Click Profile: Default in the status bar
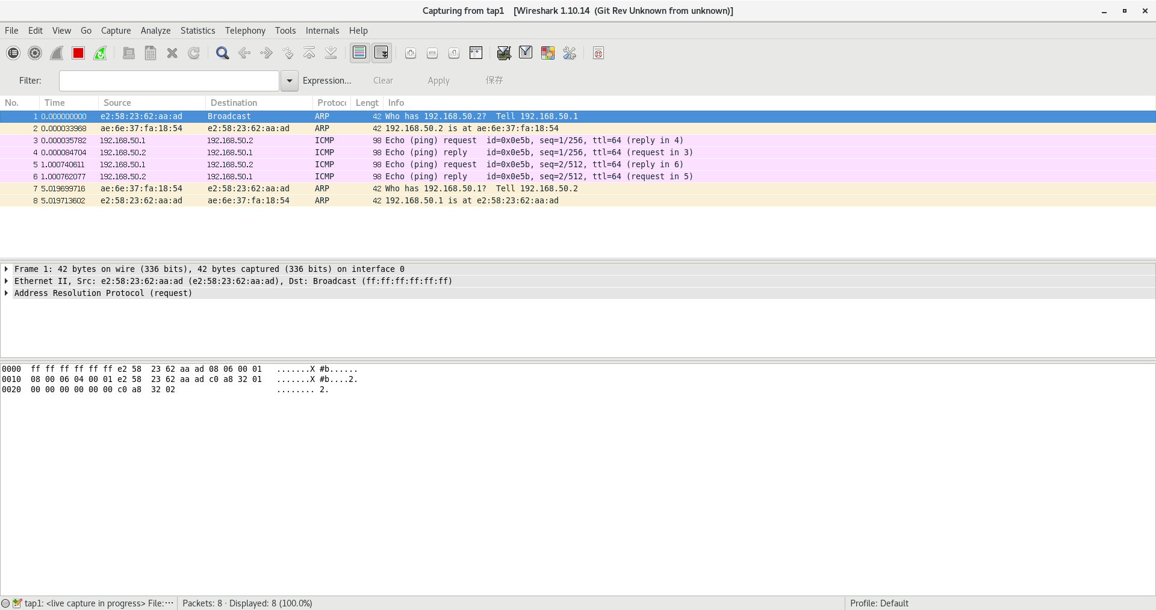 click(879, 603)
